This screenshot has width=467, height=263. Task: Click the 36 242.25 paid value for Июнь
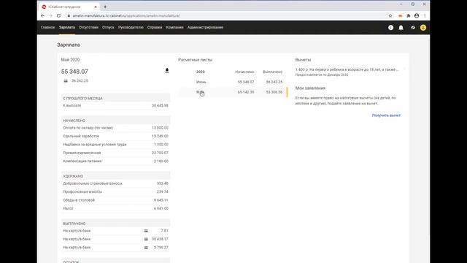tap(274, 82)
